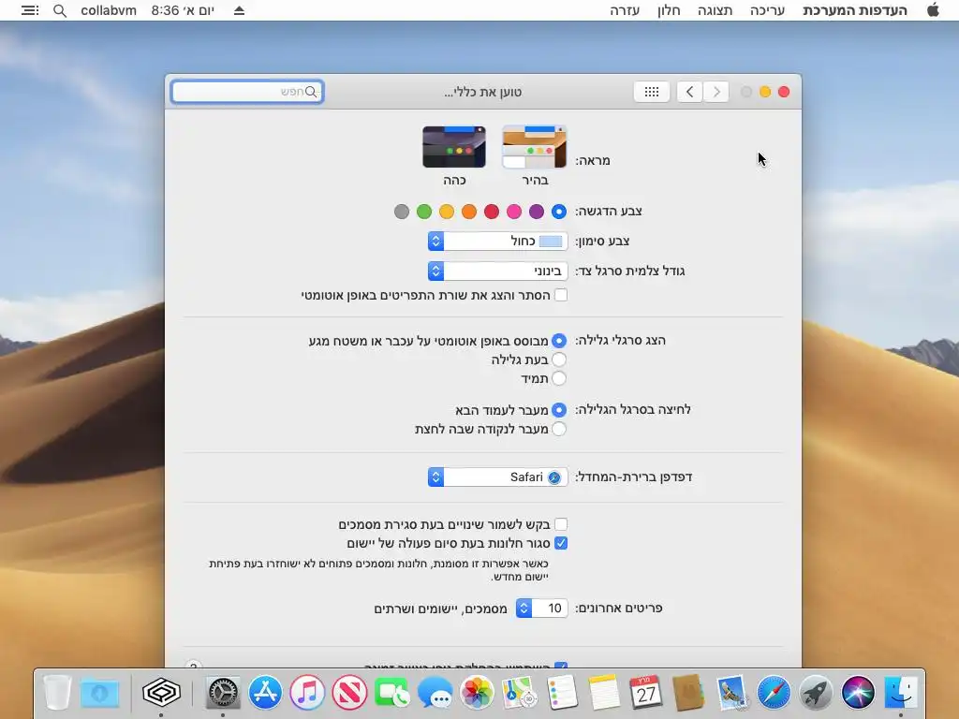Open recent items count dropdown 10
The height and width of the screenshot is (719, 959).
click(542, 608)
